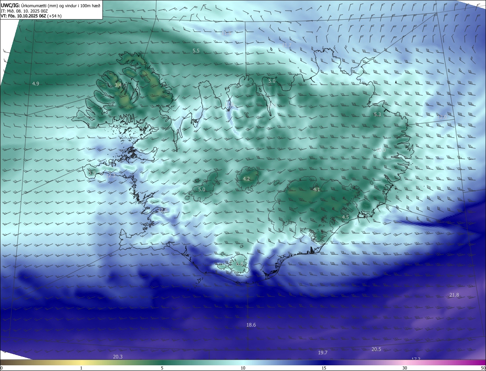The width and height of the screenshot is (486, 371).
Task: Select the 'VT: Fös. 10.10.2025 06Z (+54 h)' line
Action: [x=31, y=16]
